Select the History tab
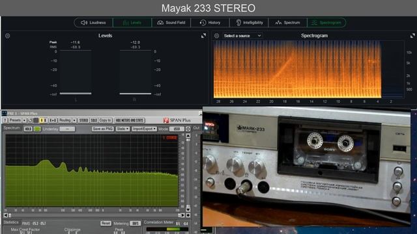The width and height of the screenshot is (417, 234). point(210,23)
